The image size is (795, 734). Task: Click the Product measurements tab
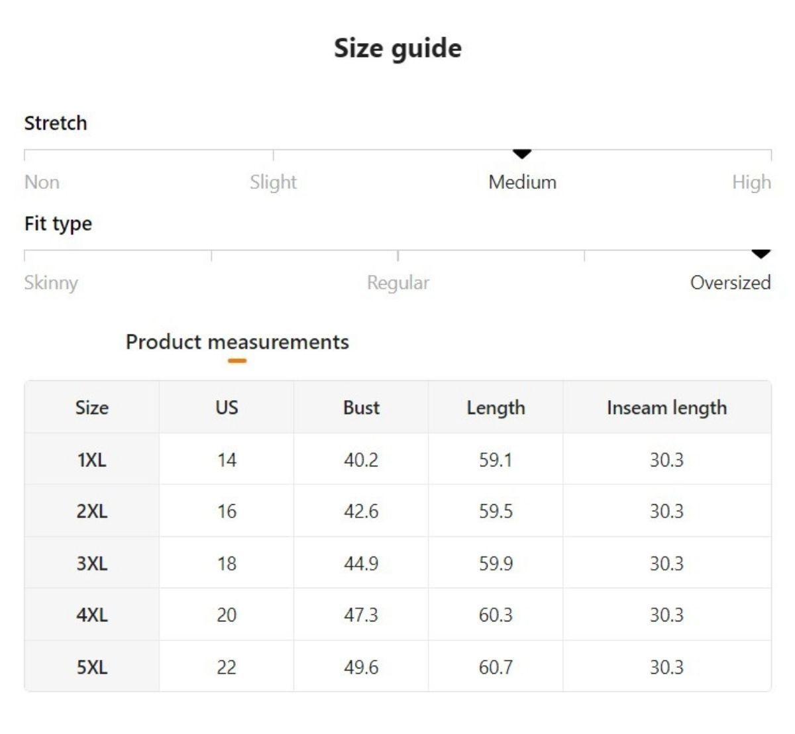[237, 342]
